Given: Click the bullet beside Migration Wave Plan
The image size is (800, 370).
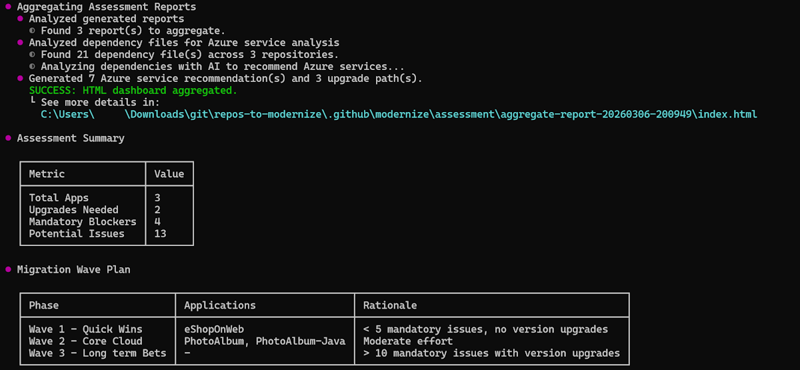Looking at the screenshot, I should coord(8,270).
